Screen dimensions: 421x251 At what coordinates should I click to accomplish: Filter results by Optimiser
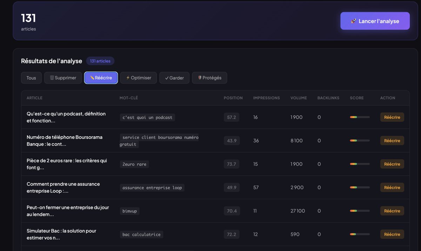click(139, 78)
